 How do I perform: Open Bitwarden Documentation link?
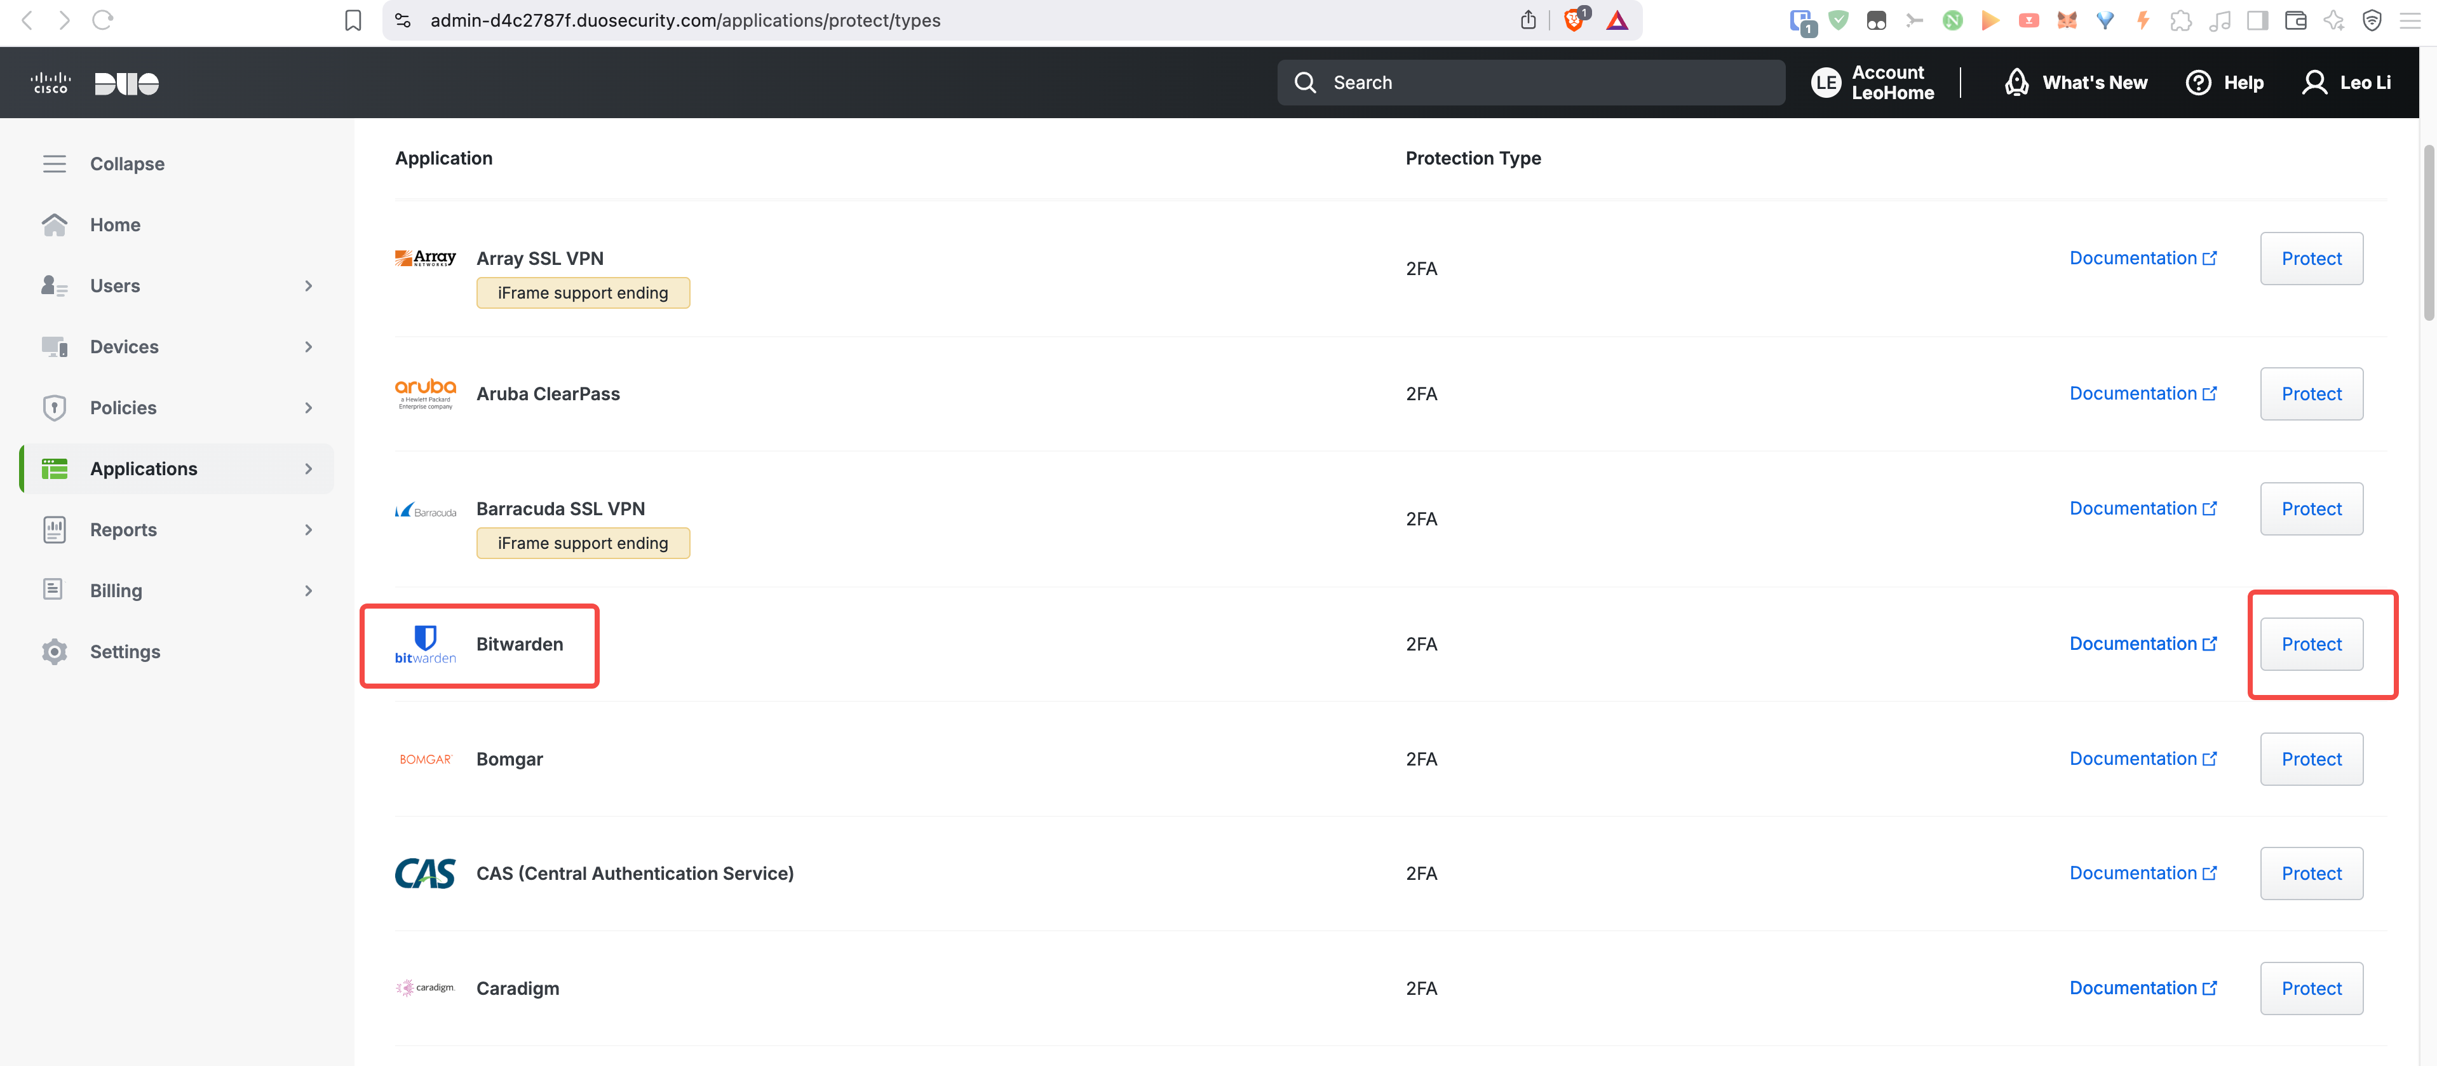click(2143, 643)
